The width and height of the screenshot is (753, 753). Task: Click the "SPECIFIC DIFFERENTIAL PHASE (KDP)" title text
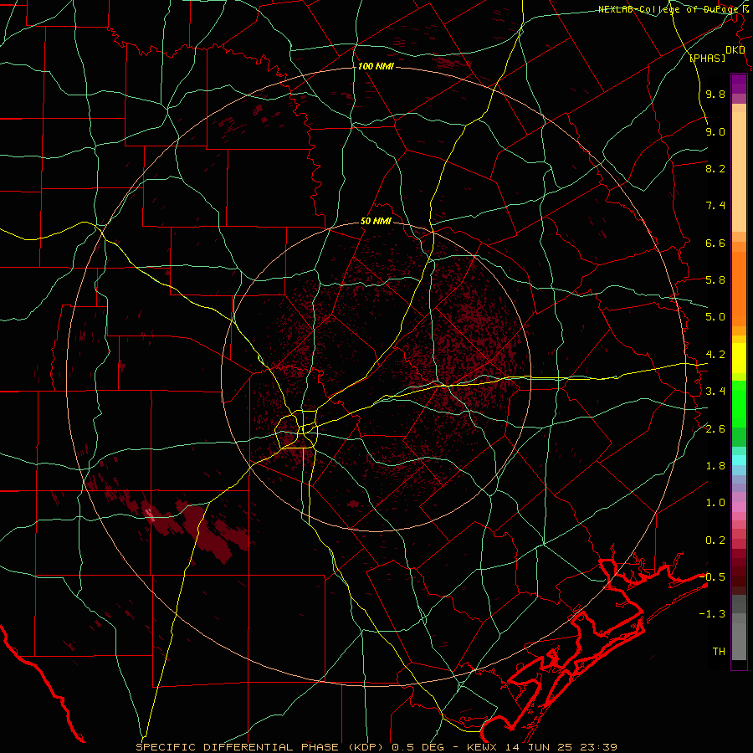coord(262,747)
